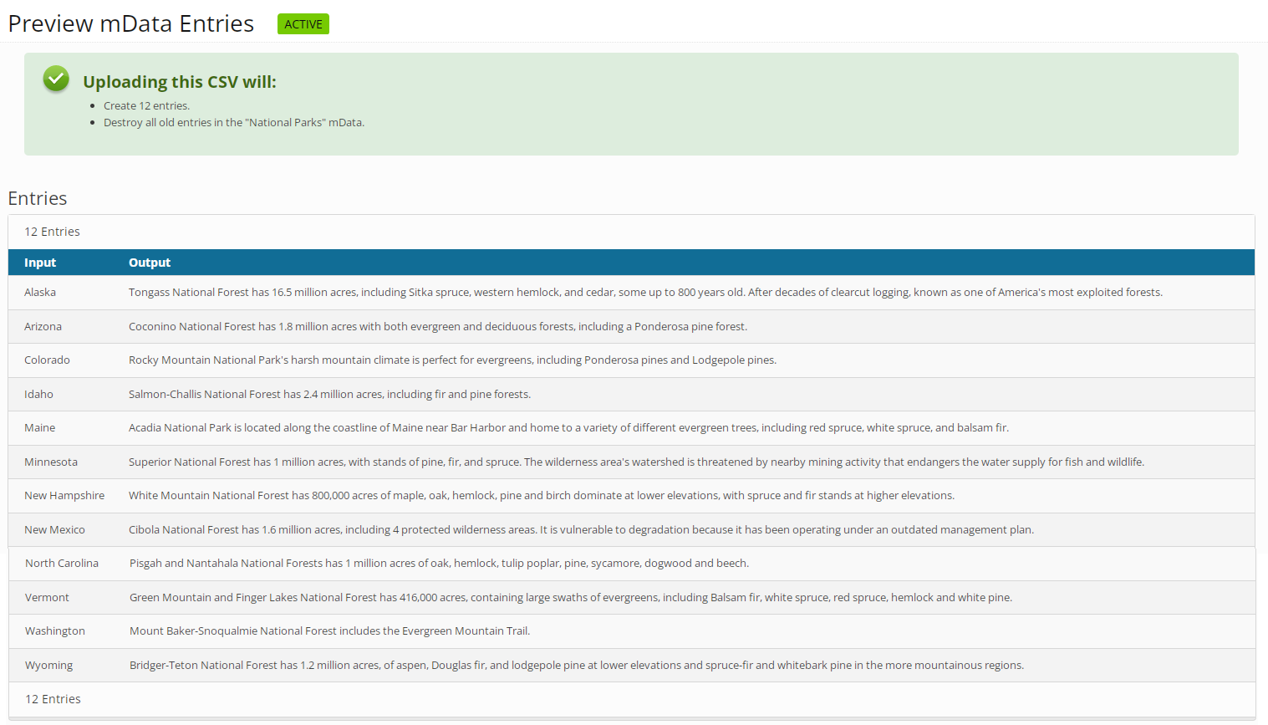Click the Input column header
The image size is (1268, 725).
(x=39, y=262)
